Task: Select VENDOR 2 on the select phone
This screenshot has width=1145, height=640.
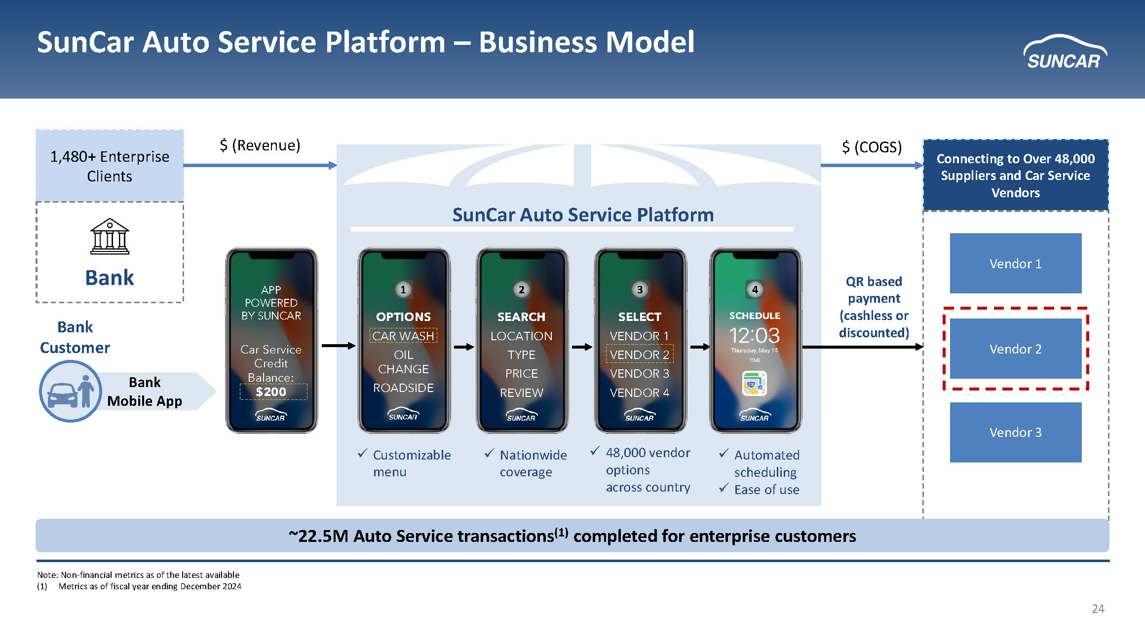Action: pyautogui.click(x=639, y=355)
